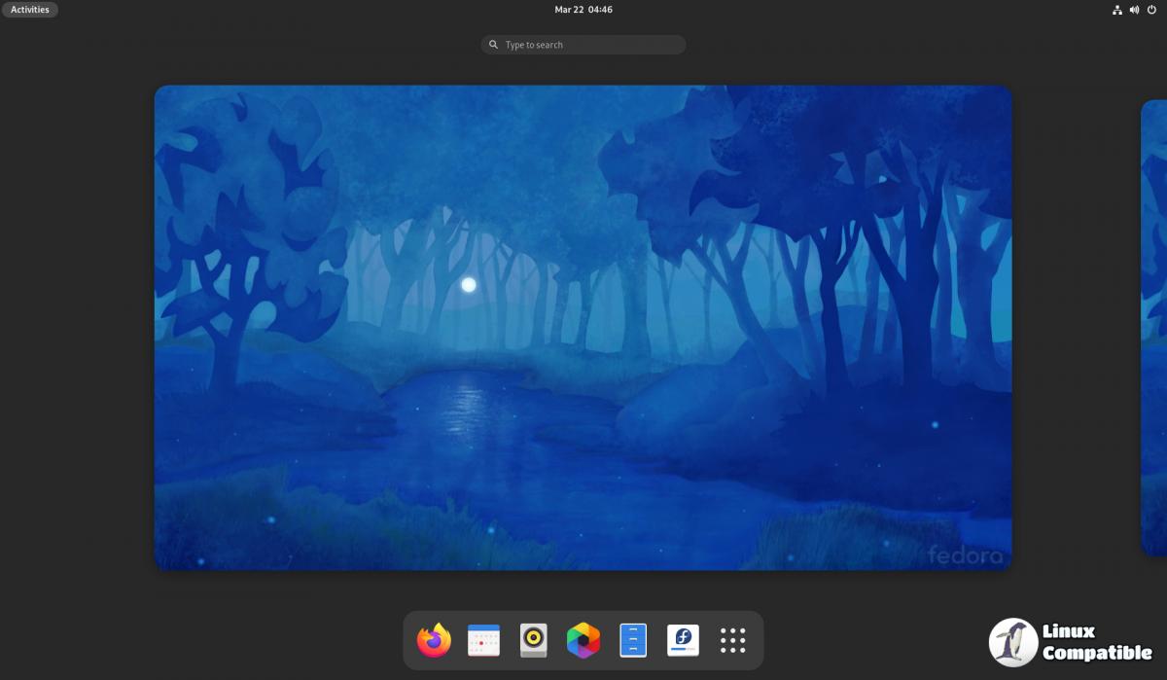Image resolution: width=1167 pixels, height=680 pixels.
Task: Launch the Fedora installer icon in the dash
Action: pyautogui.click(x=683, y=640)
